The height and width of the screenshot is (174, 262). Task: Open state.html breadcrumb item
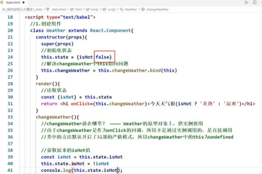click(x=59, y=10)
